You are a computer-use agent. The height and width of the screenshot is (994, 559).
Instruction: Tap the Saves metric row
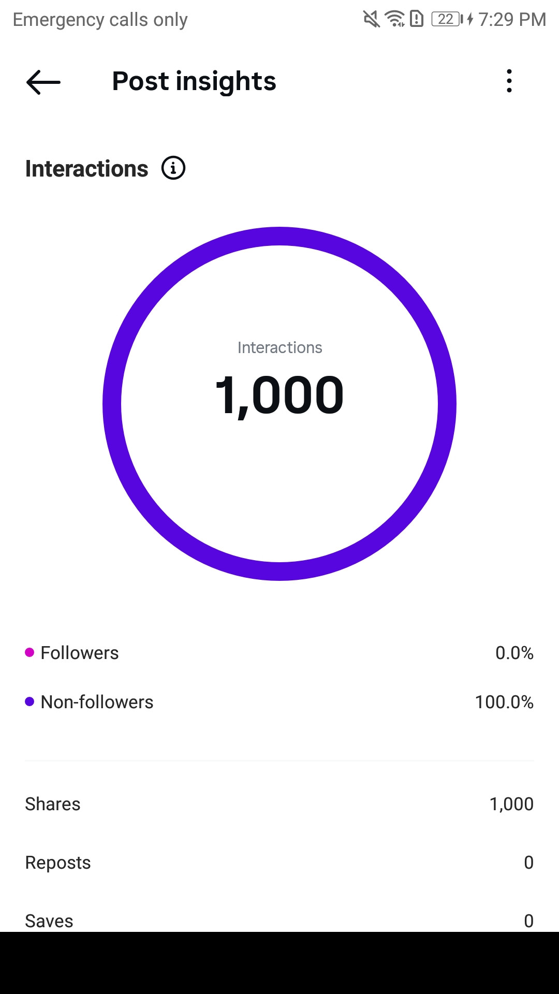(279, 920)
